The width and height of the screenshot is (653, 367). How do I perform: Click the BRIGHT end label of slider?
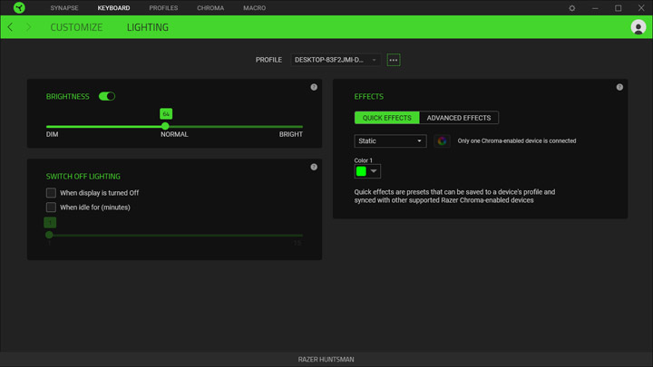pyautogui.click(x=291, y=134)
